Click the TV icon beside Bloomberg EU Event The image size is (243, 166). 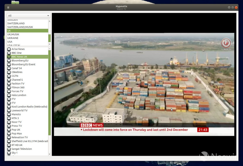pyautogui.click(x=9, y=64)
